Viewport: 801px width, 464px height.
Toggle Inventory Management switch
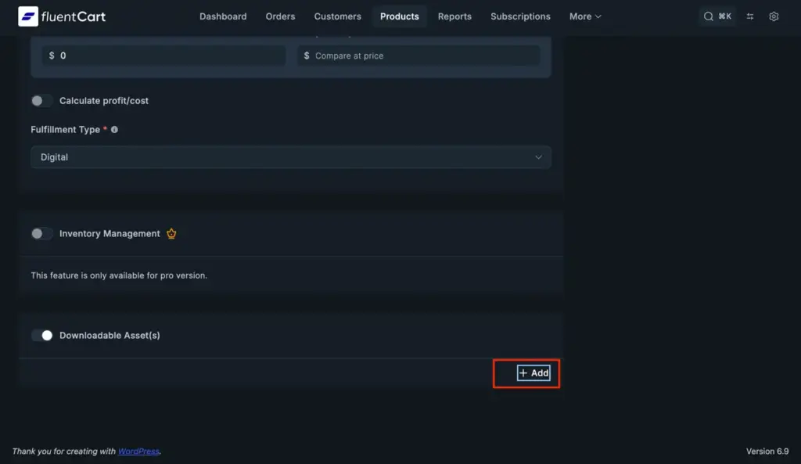point(41,234)
